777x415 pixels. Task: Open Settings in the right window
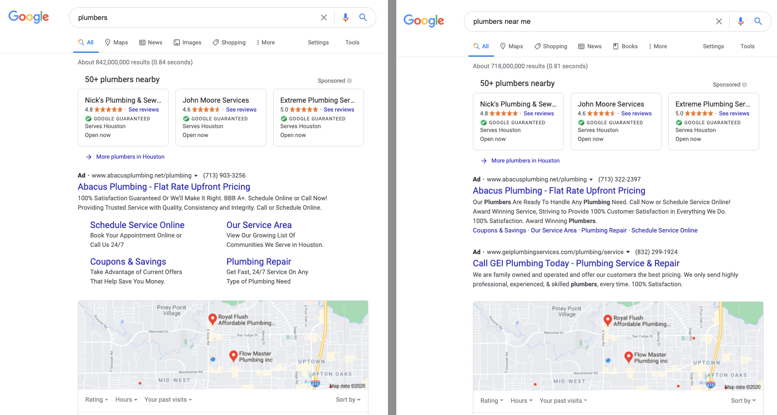[x=713, y=47]
